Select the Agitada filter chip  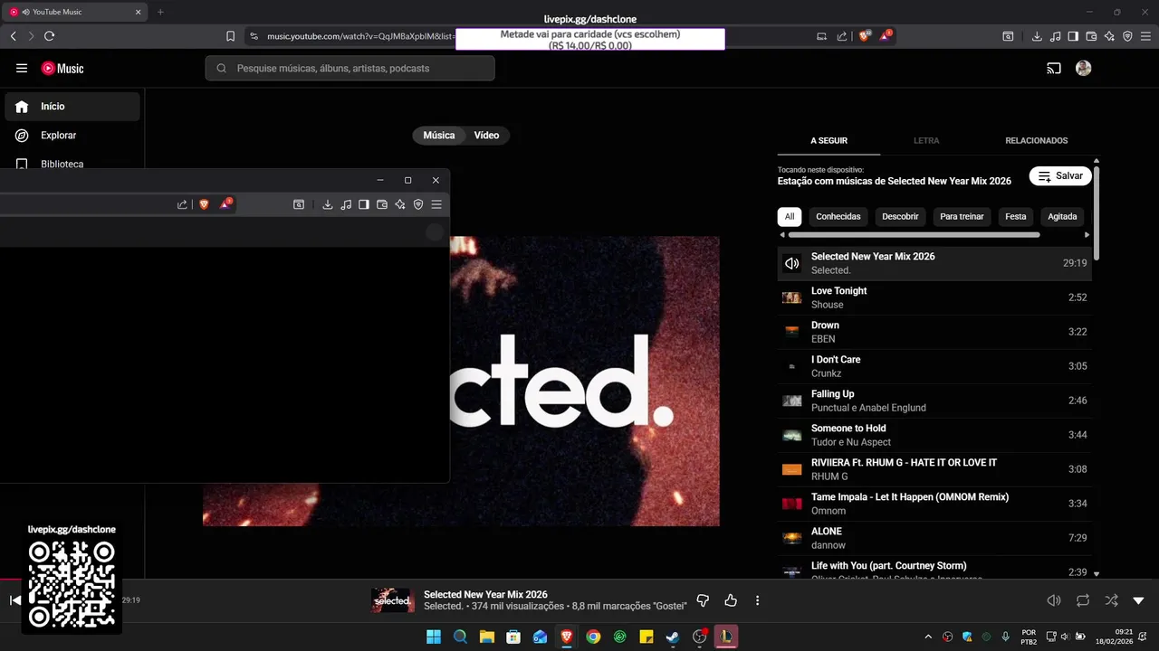[x=1062, y=217]
